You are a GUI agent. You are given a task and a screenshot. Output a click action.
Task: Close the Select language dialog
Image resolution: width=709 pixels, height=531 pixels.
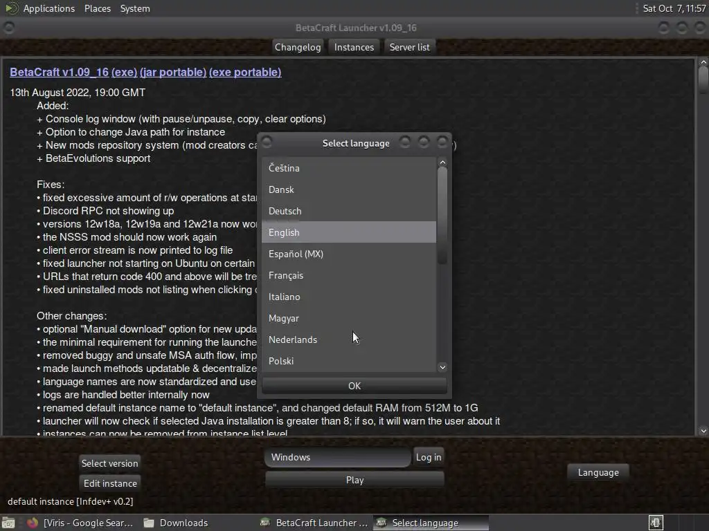[442, 142]
